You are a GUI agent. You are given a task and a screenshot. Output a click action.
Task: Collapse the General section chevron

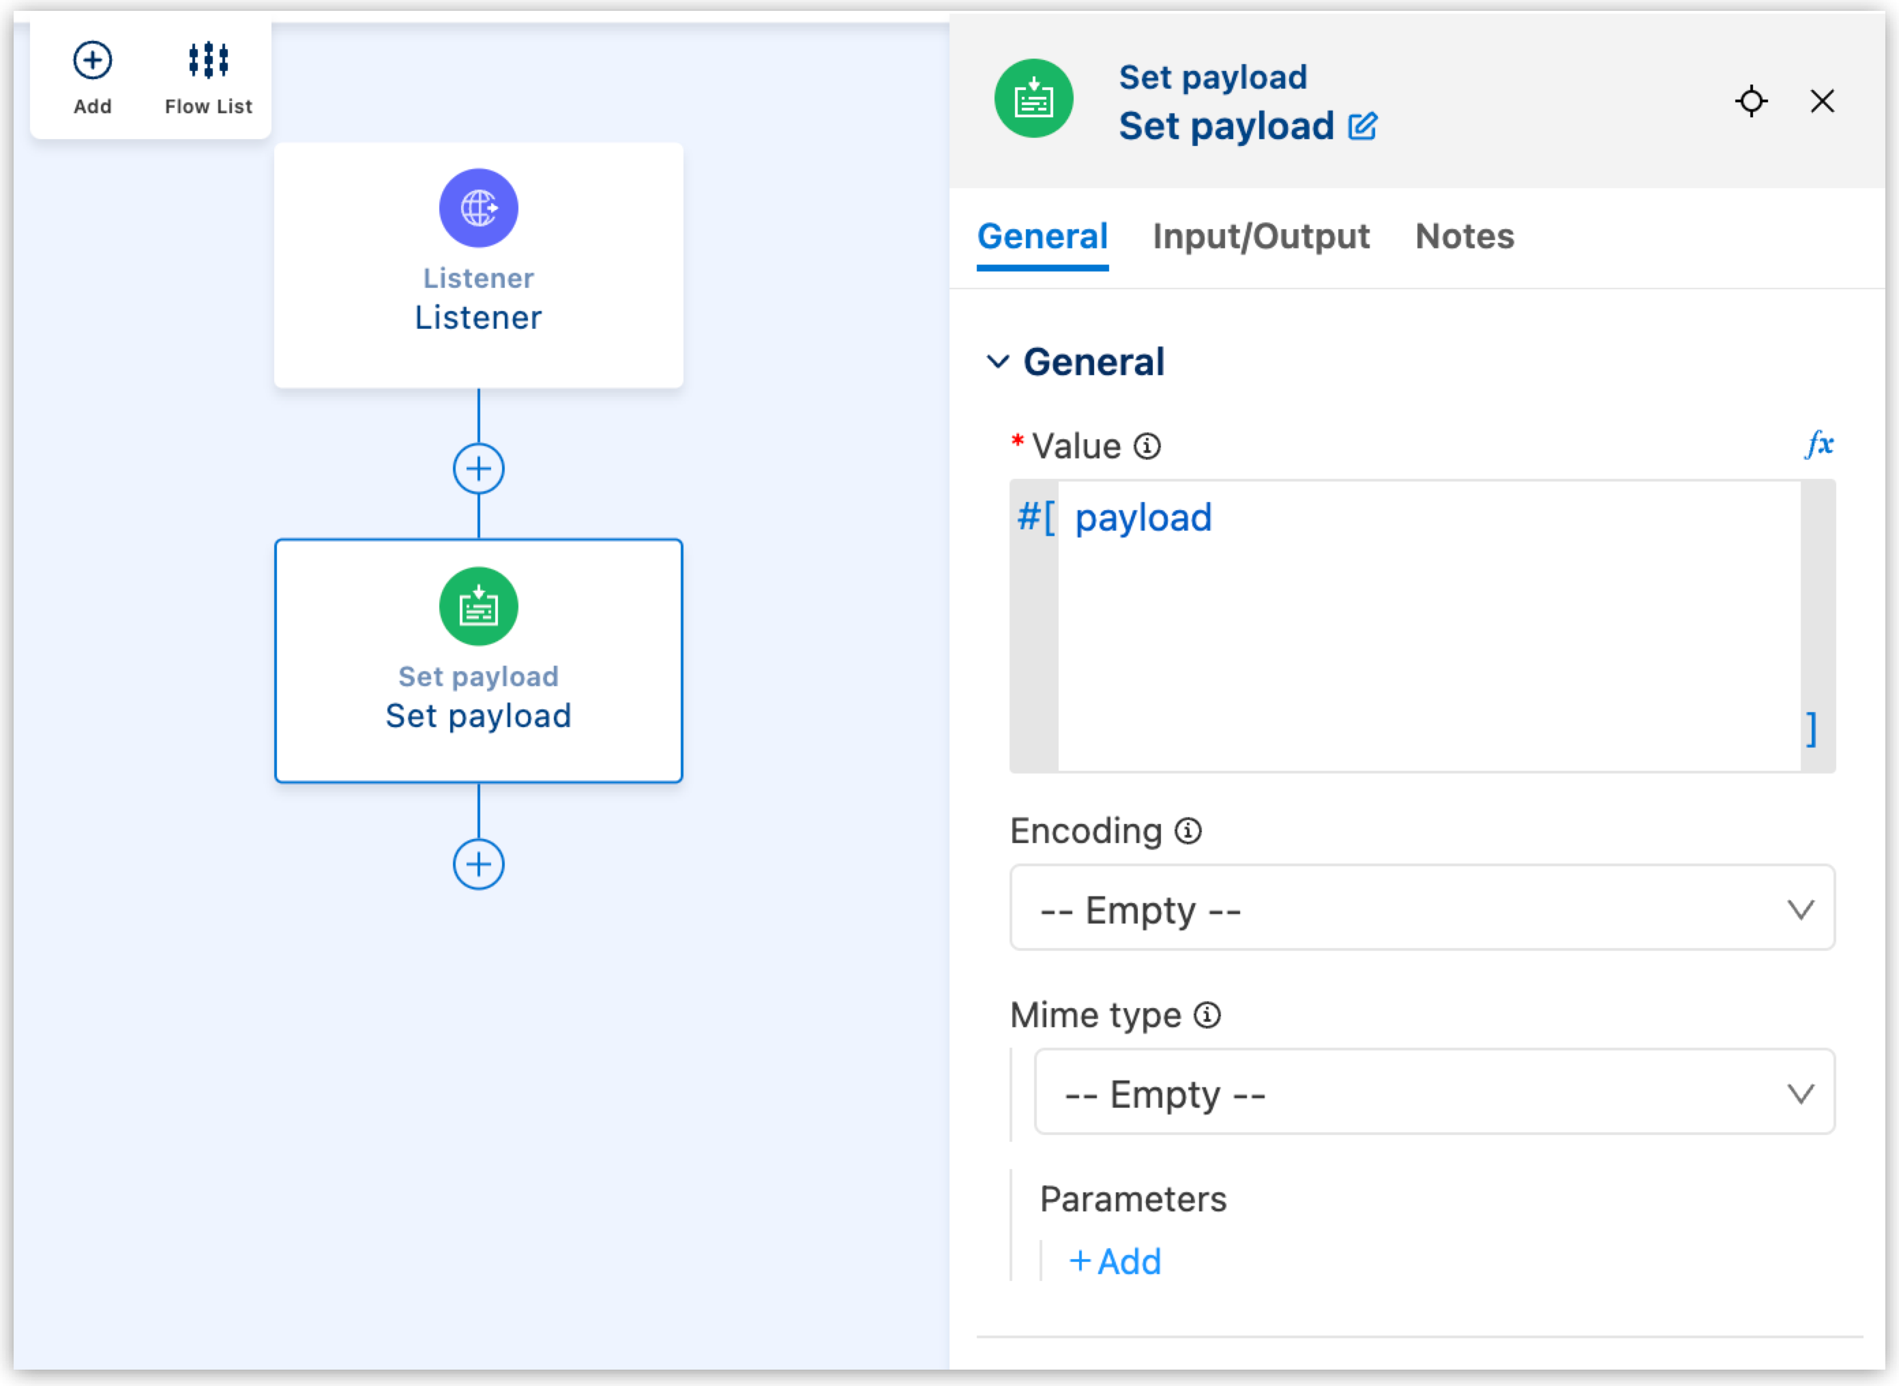tap(997, 362)
